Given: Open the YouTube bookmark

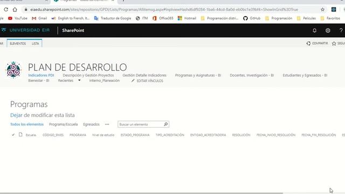Looking at the screenshot, I should pos(18,18).
